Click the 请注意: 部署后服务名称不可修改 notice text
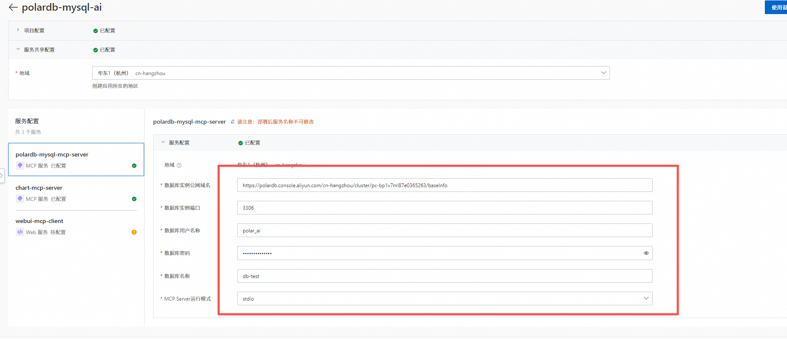Screen dimensions: 787x339 [x=276, y=122]
